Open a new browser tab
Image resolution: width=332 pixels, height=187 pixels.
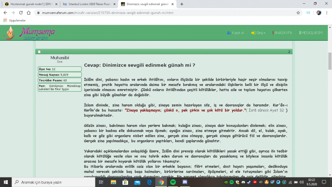(x=181, y=4)
